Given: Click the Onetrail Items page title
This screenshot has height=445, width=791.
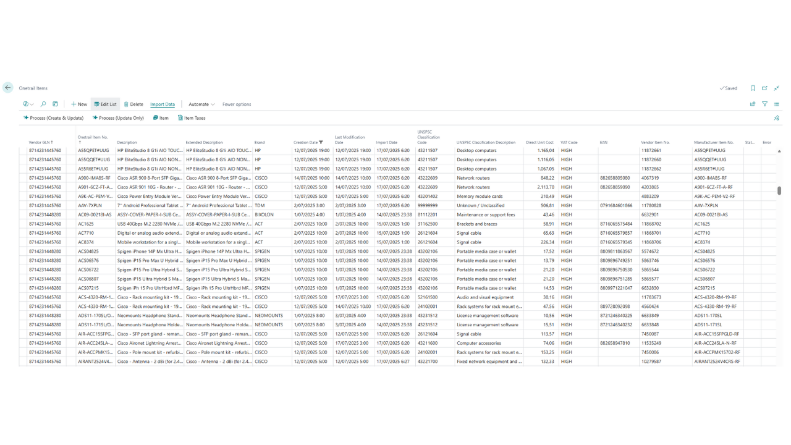Looking at the screenshot, I should click(33, 88).
